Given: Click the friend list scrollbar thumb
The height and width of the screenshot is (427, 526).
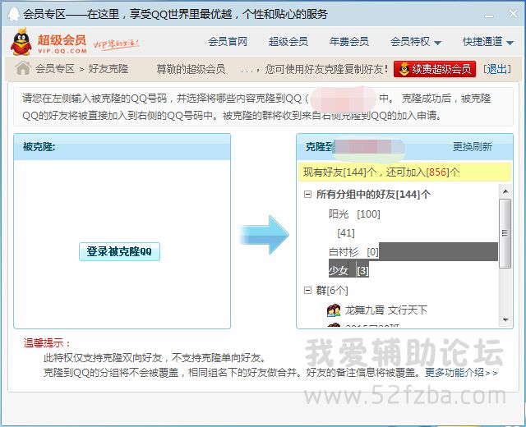Looking at the screenshot, I should point(505,233).
